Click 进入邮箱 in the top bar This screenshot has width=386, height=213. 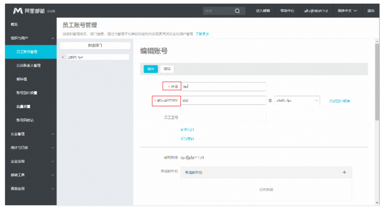click(x=263, y=11)
